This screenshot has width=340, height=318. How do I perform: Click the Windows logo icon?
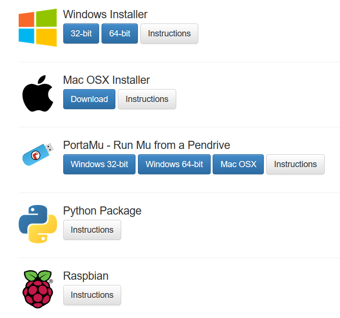38,28
